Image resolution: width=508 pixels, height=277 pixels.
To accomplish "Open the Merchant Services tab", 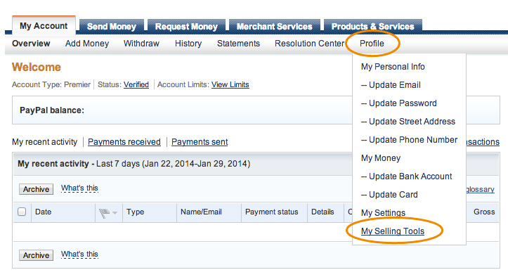I will point(275,26).
